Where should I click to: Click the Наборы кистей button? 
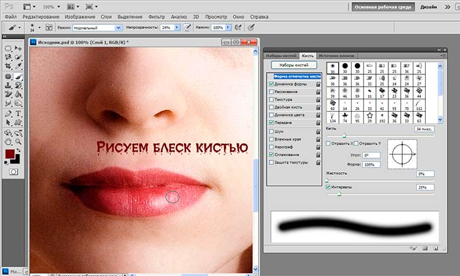coord(294,65)
